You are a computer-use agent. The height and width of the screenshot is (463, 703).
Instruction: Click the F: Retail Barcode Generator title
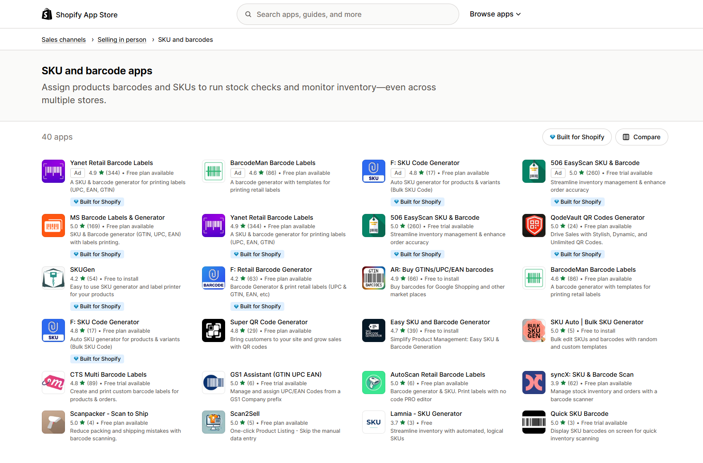(271, 270)
